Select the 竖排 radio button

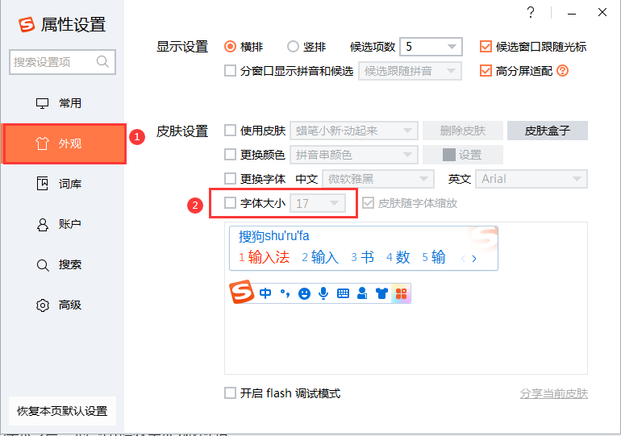click(x=293, y=47)
